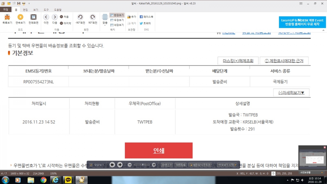Click the 알씨 owl icon on the taskbar

click(x=81, y=180)
